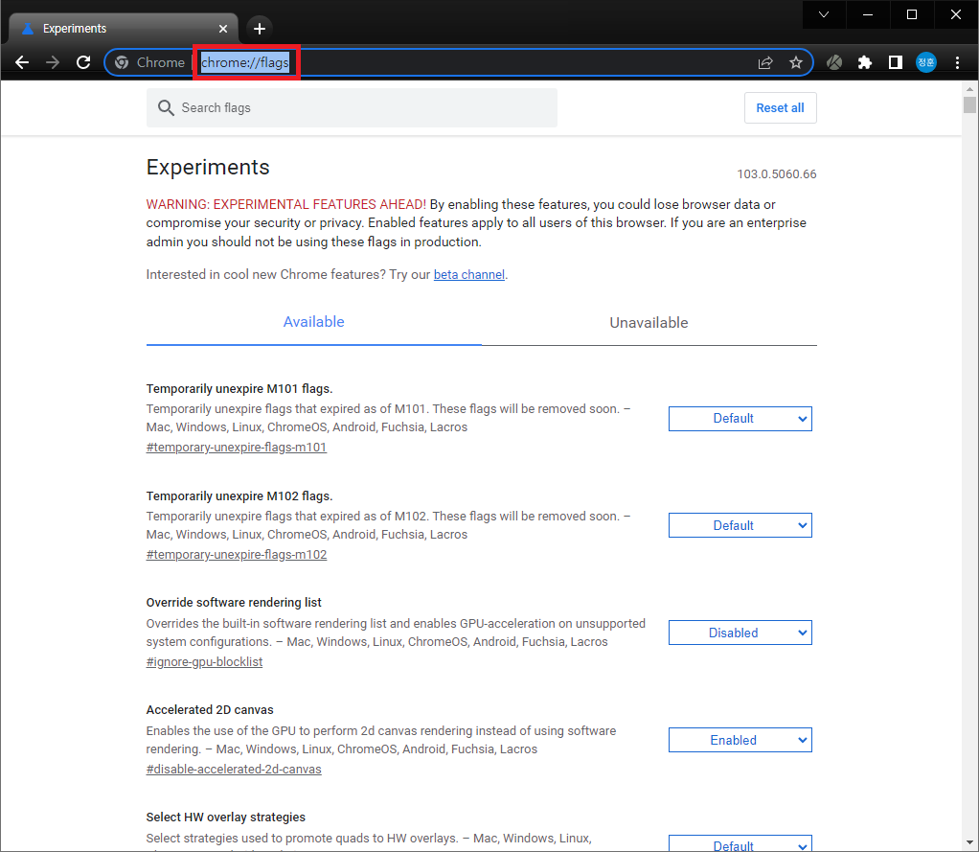Click the Accelerated 2D canvas title
The width and height of the screenshot is (979, 852).
[x=210, y=710]
